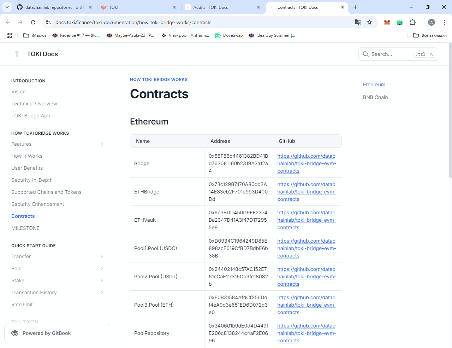Reload the current page
This screenshot has height=348, width=452.
(x=33, y=22)
